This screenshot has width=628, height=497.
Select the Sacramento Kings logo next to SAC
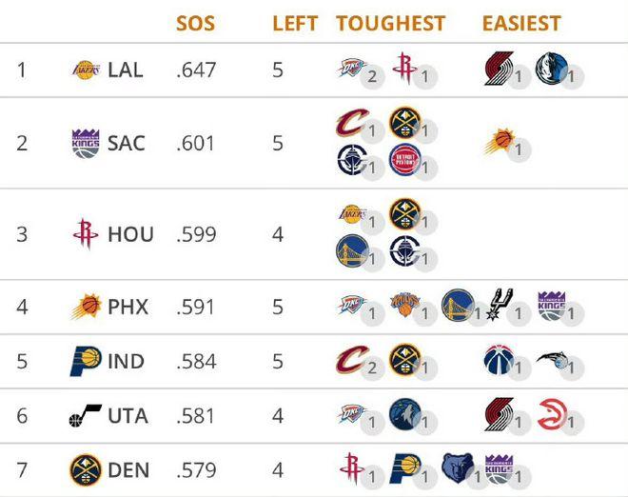tap(86, 144)
